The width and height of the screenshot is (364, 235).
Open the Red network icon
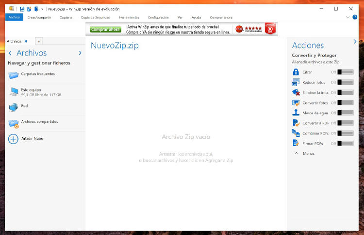pos(13,107)
